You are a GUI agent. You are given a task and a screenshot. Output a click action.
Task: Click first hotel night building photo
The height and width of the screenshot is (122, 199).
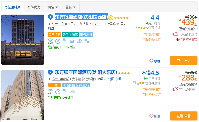coord(23,40)
